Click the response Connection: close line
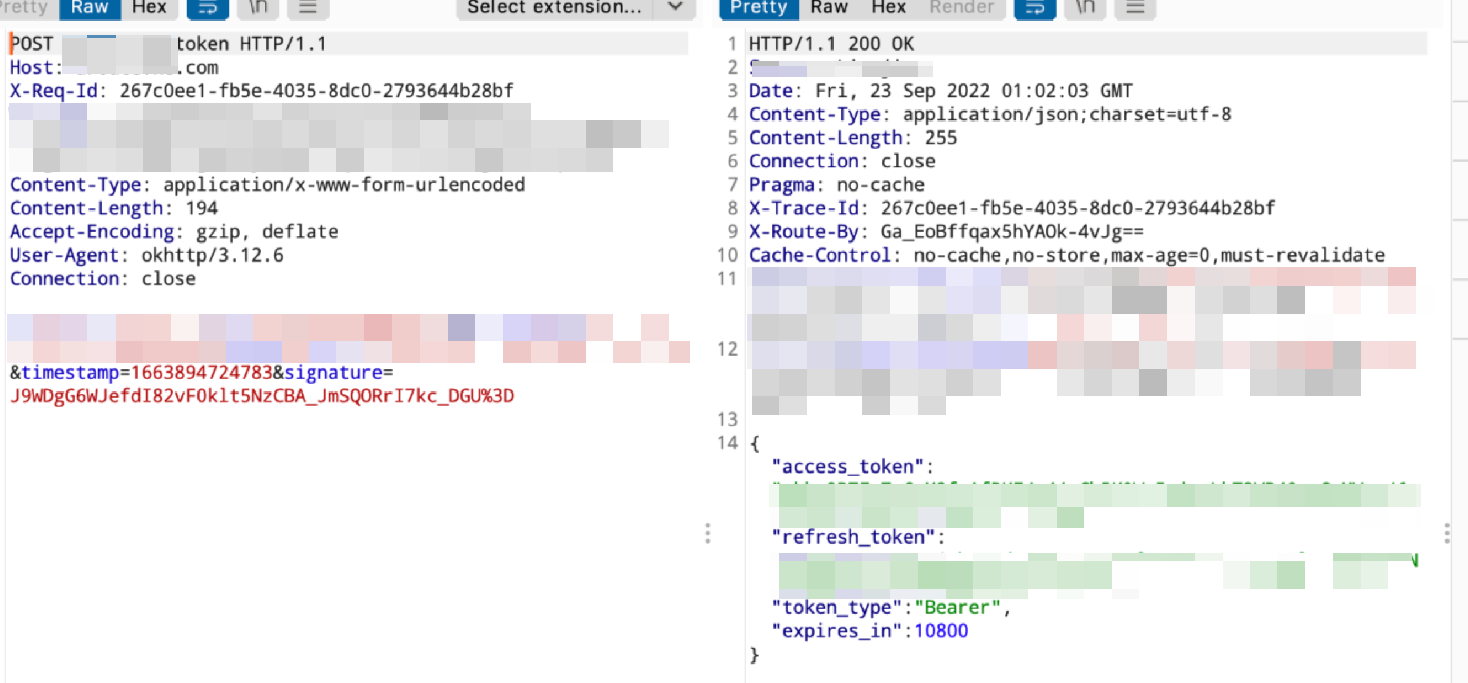 [842, 161]
